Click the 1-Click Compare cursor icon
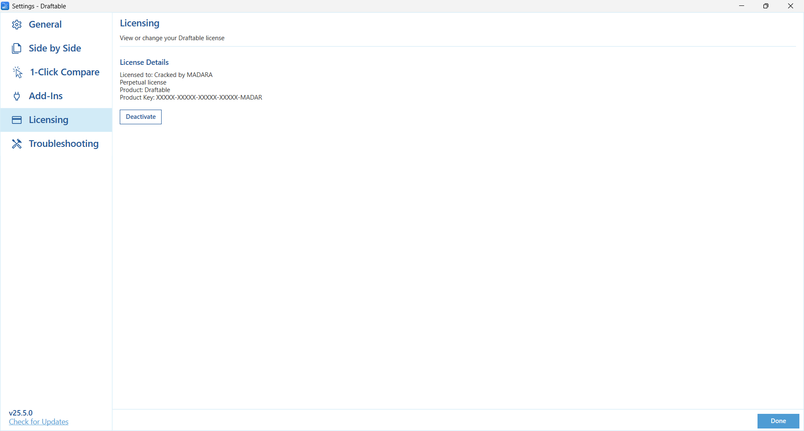Viewport: 804px width, 431px height. click(x=17, y=72)
